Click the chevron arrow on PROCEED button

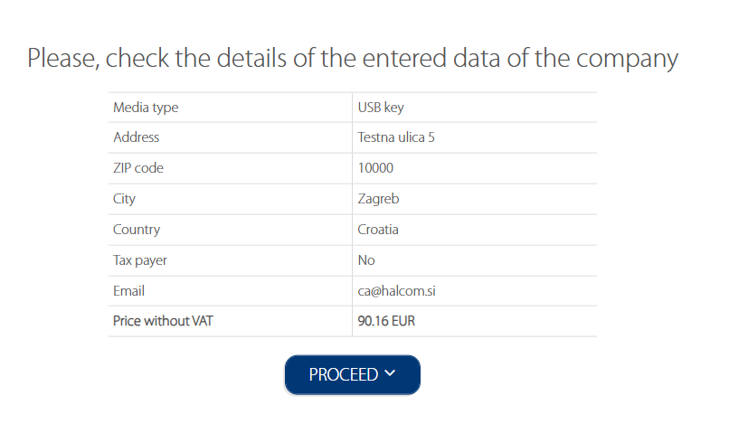390,372
